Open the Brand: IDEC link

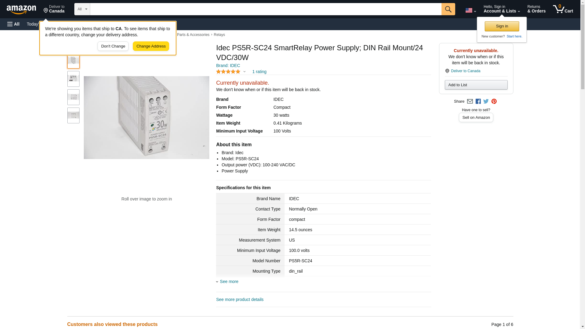coord(228,65)
